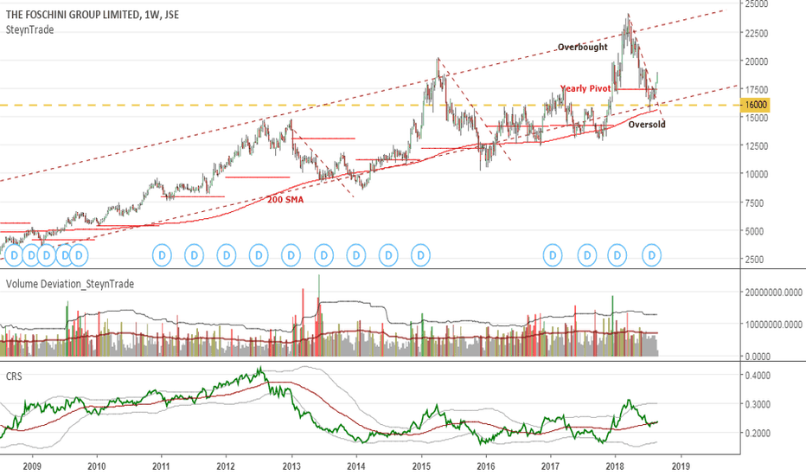
Task: Click the 2500 price axis label
Action: click(x=754, y=260)
